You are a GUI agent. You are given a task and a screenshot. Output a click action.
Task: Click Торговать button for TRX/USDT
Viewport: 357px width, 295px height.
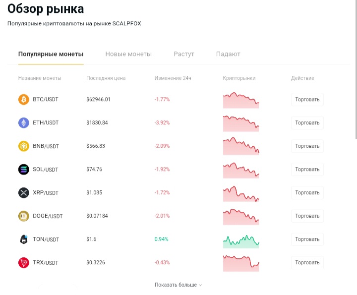coord(307,263)
